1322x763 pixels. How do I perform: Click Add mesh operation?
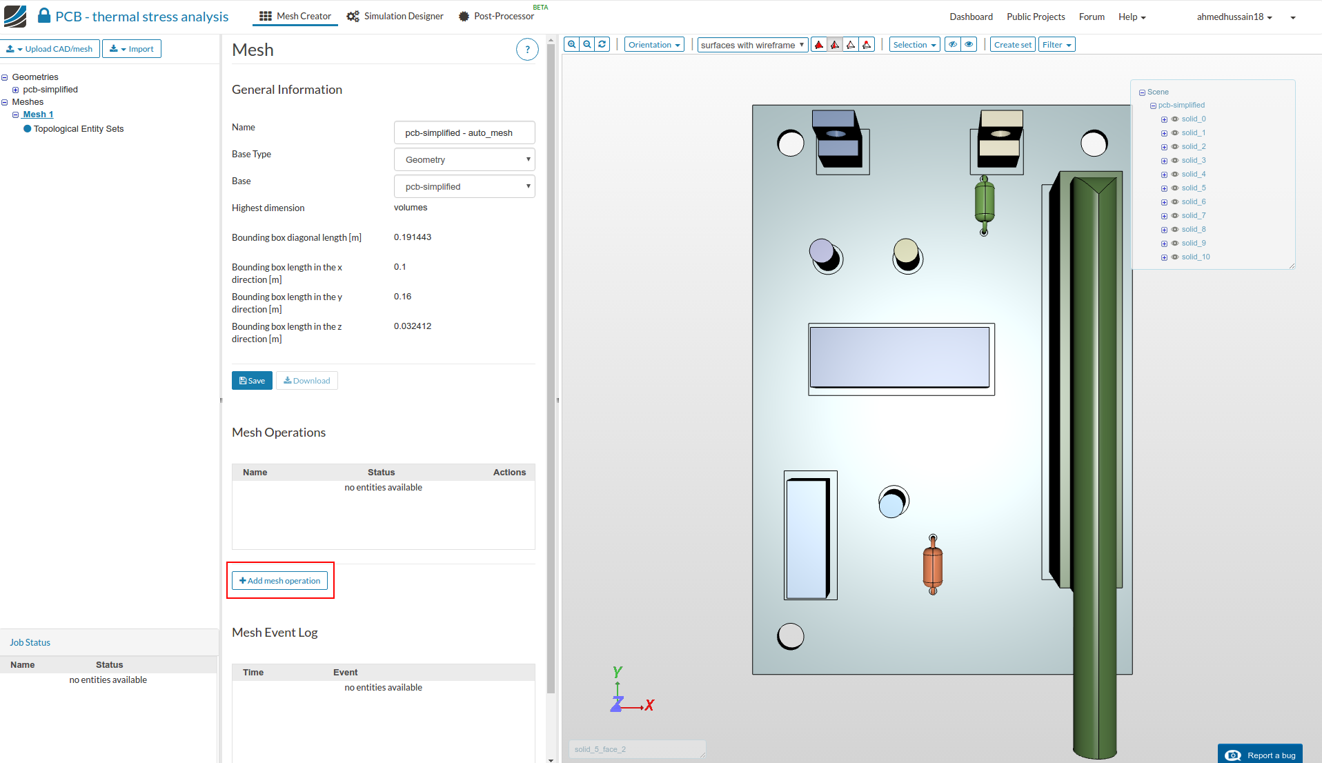pyautogui.click(x=279, y=581)
